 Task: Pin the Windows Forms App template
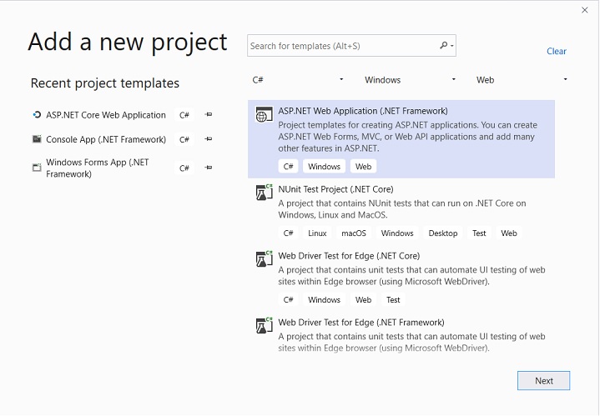(x=209, y=168)
